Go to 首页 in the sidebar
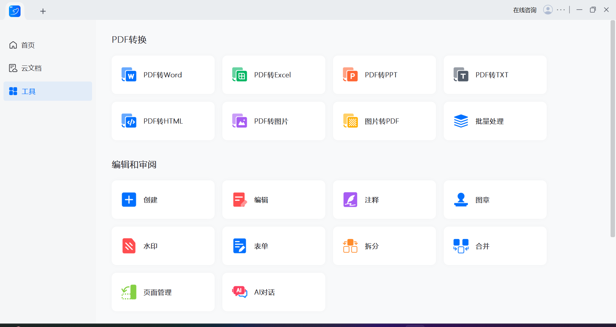The width and height of the screenshot is (616, 327). coord(48,45)
